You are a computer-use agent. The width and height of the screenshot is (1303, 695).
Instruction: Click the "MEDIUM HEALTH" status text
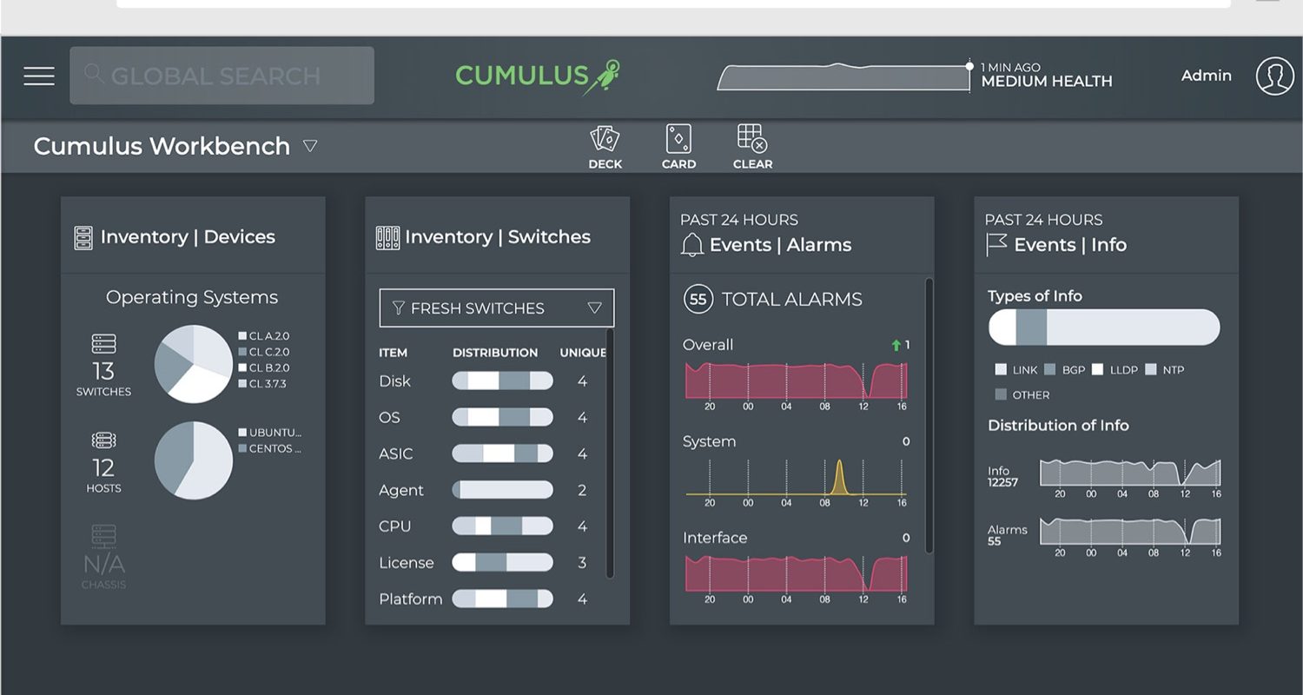1047,82
